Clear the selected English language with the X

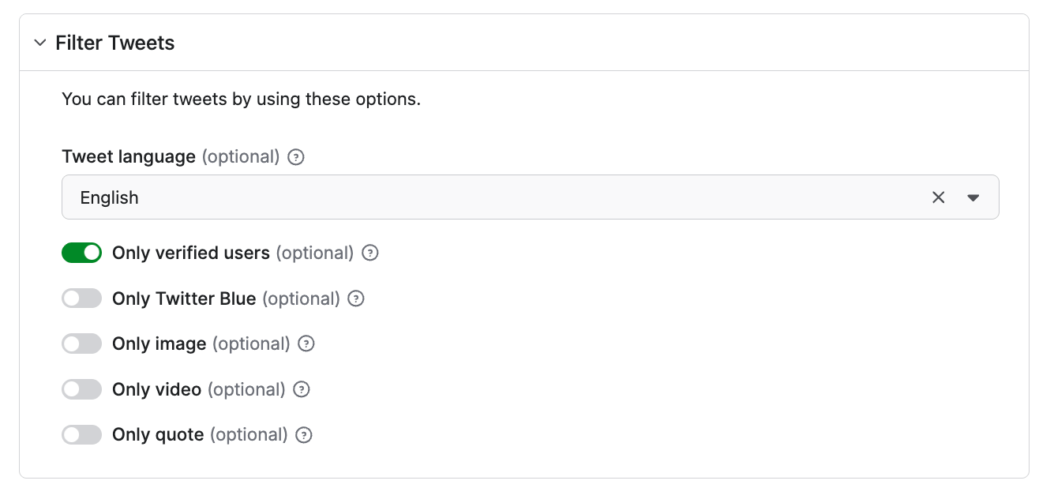pyautogui.click(x=938, y=197)
